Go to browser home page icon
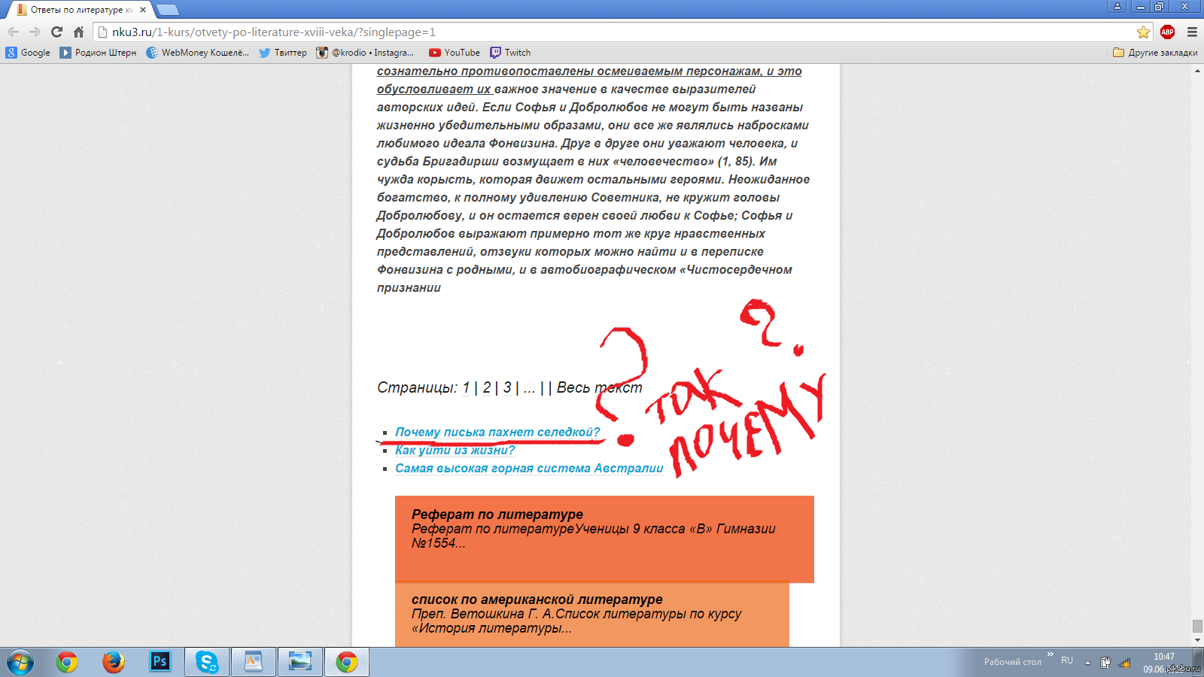Viewport: 1204px width, 677px height. pyautogui.click(x=78, y=32)
